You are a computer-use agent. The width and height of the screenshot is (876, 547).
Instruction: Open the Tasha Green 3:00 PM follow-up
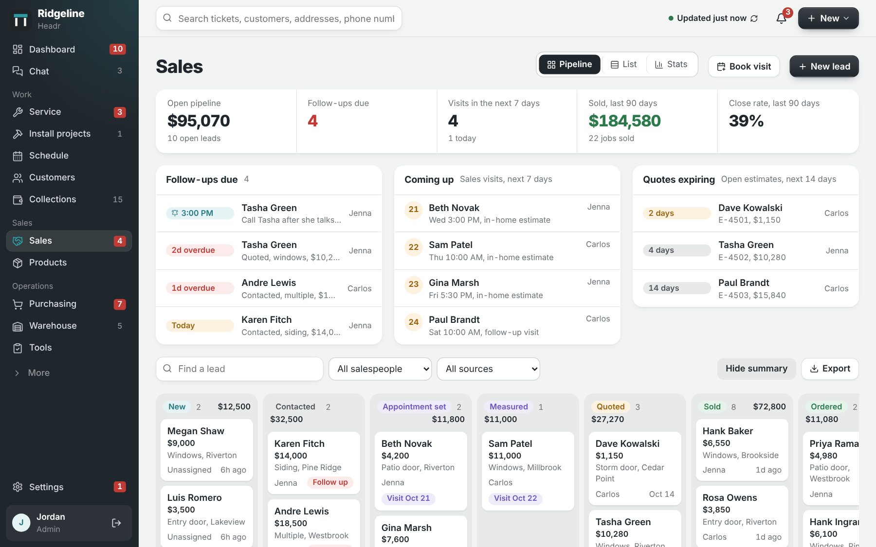click(269, 213)
